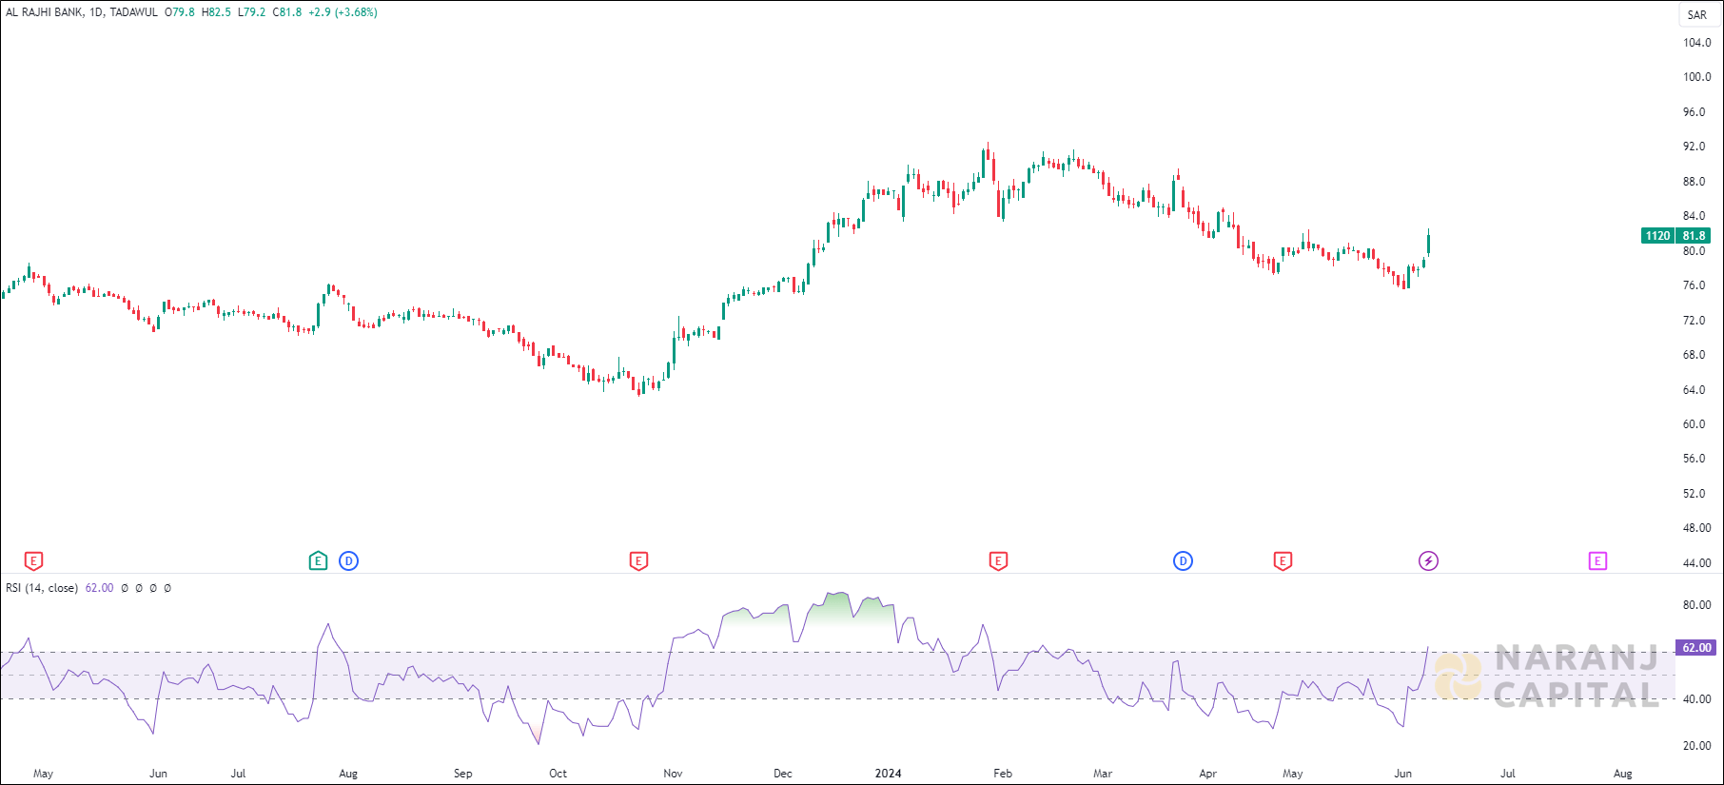Click the blue dividend marker near August 2023

pyautogui.click(x=349, y=561)
